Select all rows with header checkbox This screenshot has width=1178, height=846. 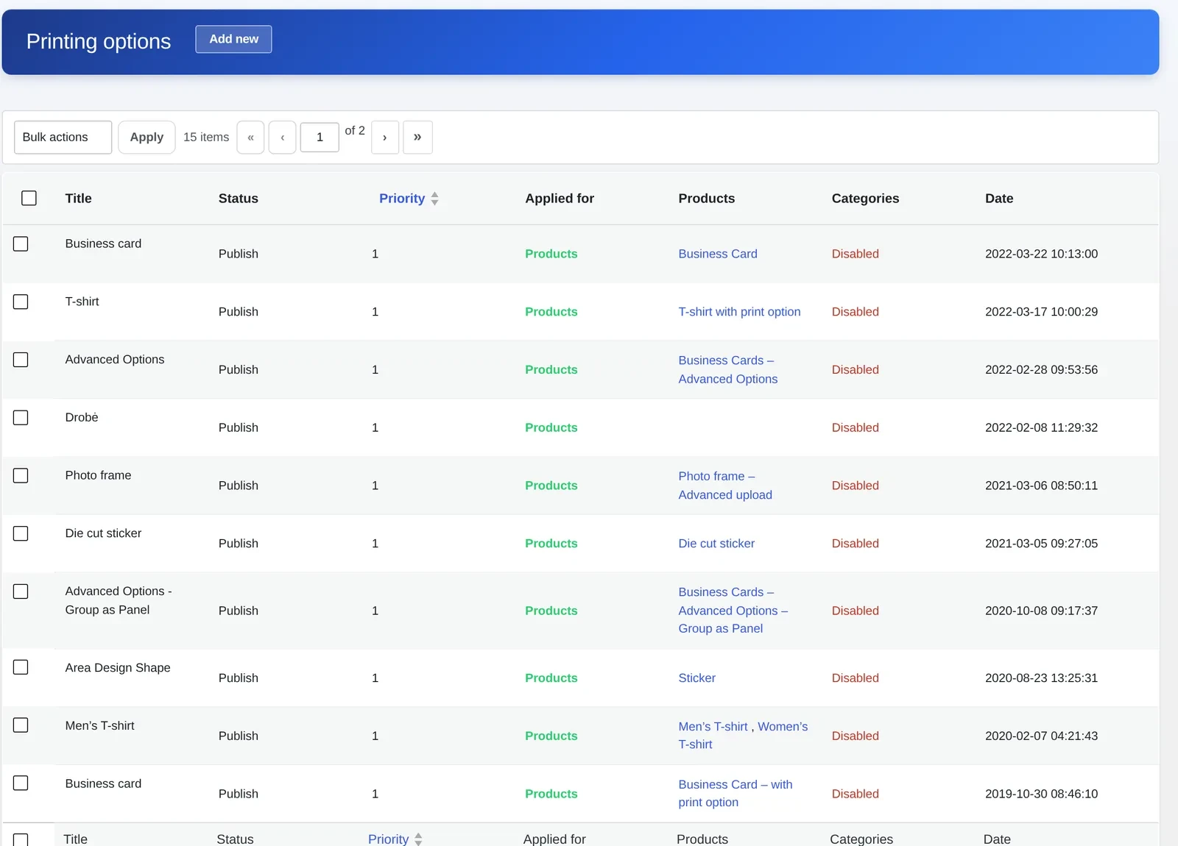(x=29, y=198)
